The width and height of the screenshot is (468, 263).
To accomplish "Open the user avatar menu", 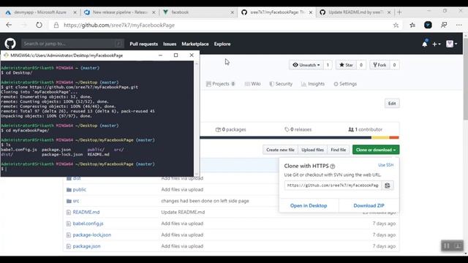I will coord(451,44).
